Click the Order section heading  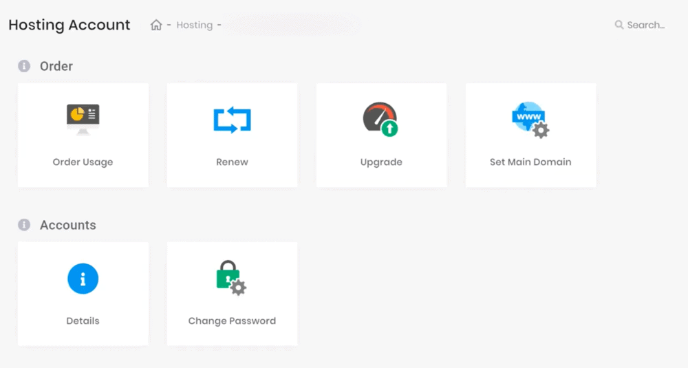click(56, 66)
